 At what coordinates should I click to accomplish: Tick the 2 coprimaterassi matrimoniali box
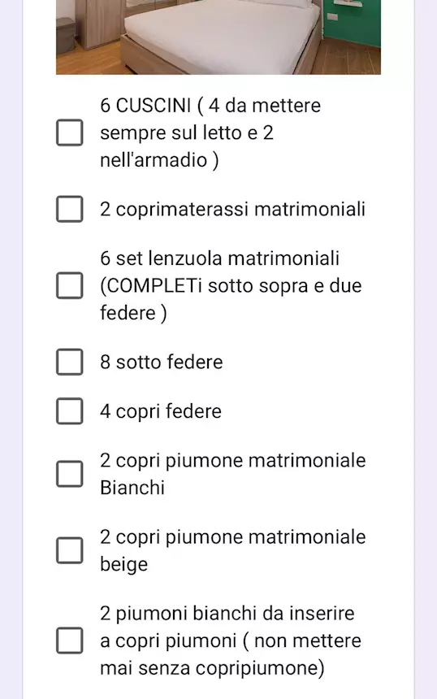(70, 209)
